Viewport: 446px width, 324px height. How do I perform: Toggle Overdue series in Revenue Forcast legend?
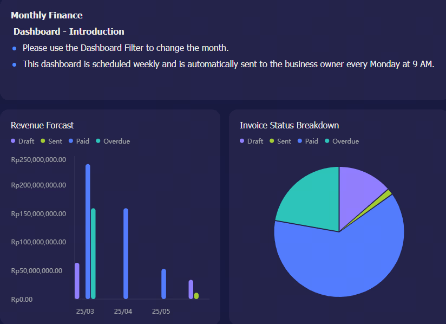(113, 141)
